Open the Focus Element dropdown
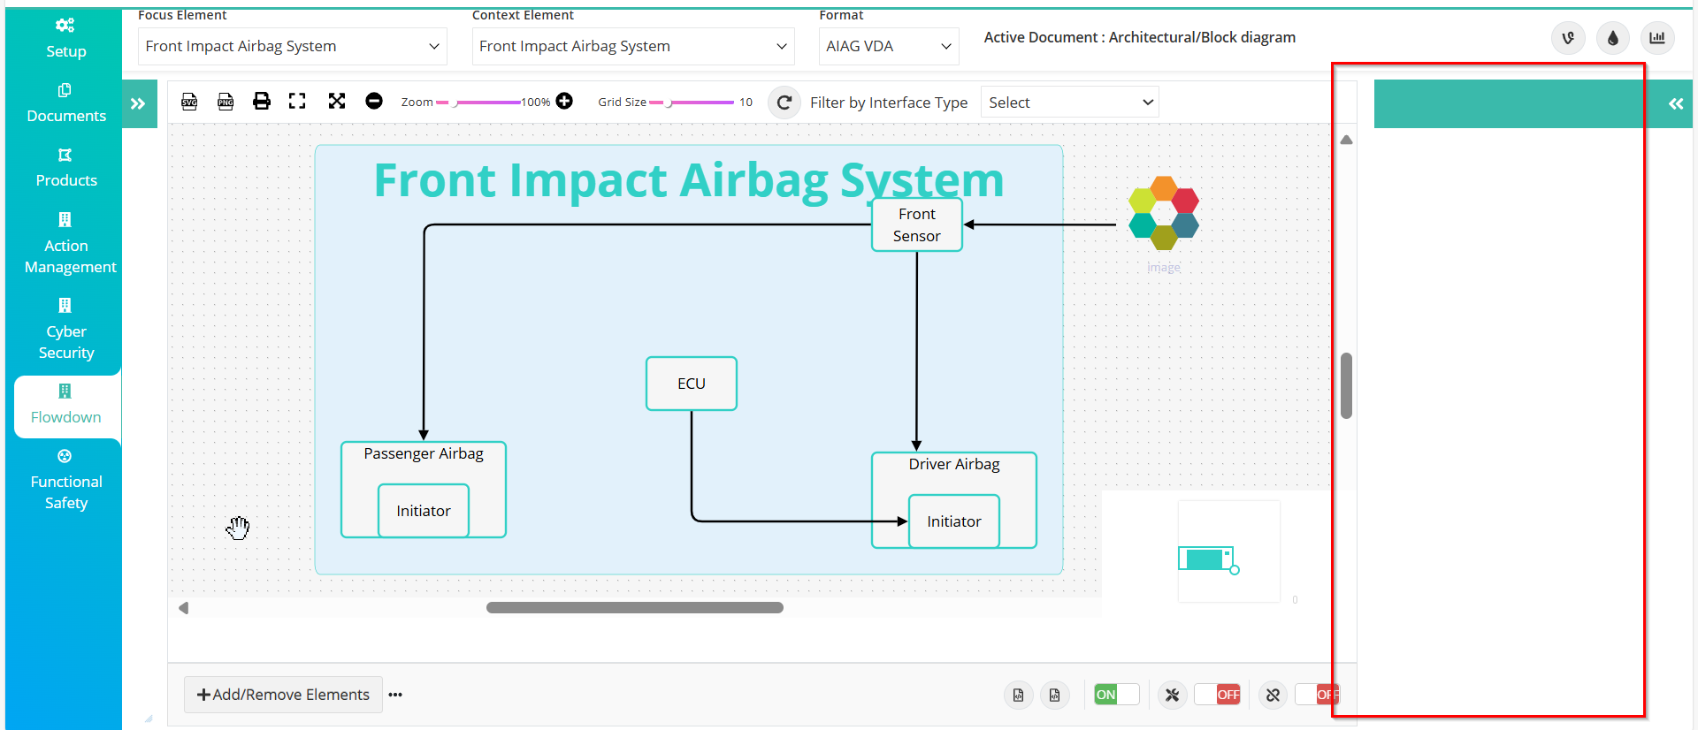The height and width of the screenshot is (730, 1698). click(x=293, y=46)
